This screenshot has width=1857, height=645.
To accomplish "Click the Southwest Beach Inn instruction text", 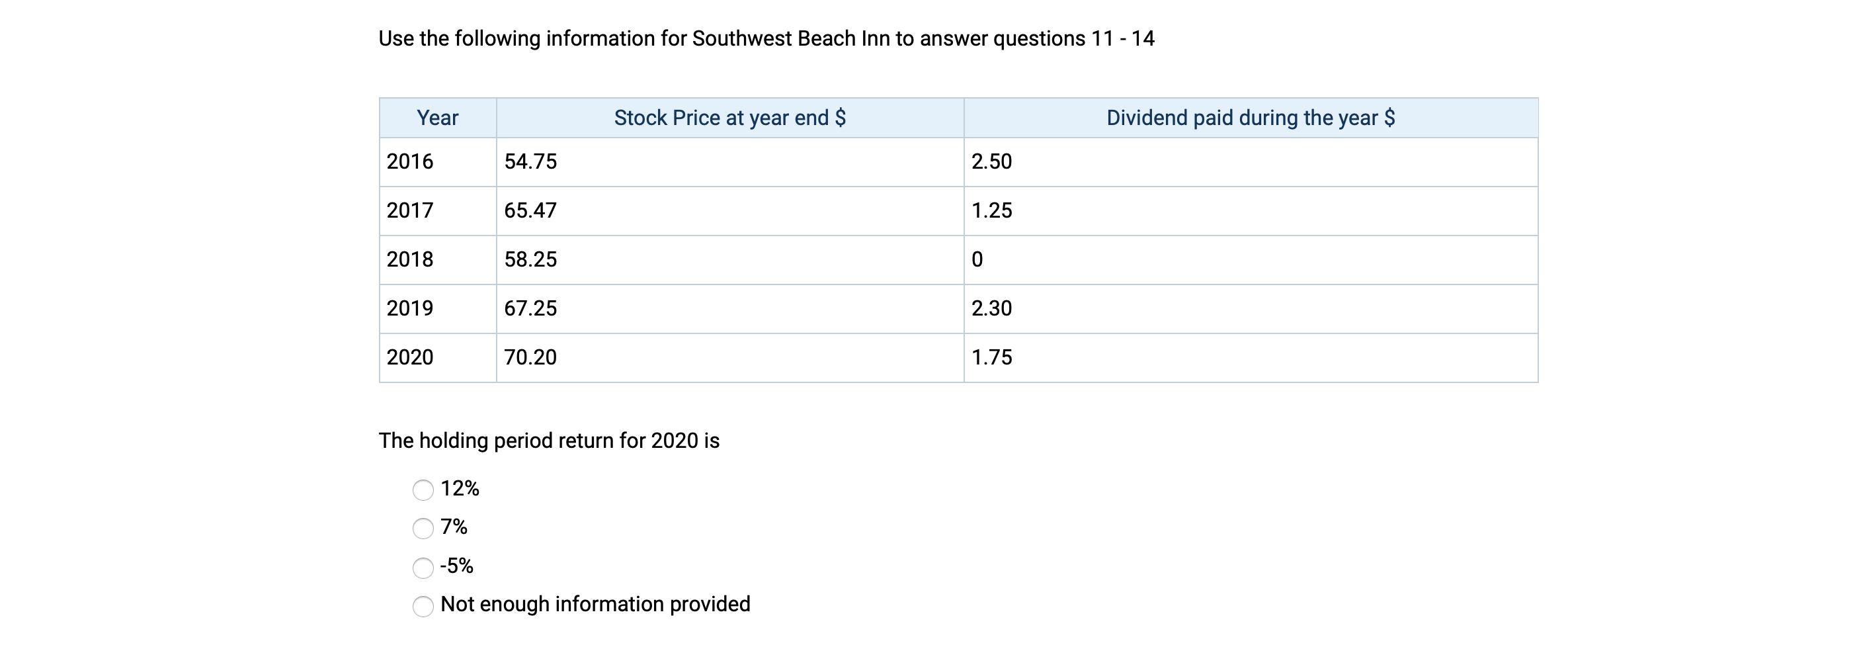I will tap(766, 38).
